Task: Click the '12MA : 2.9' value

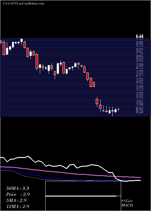Action: pos(18,206)
